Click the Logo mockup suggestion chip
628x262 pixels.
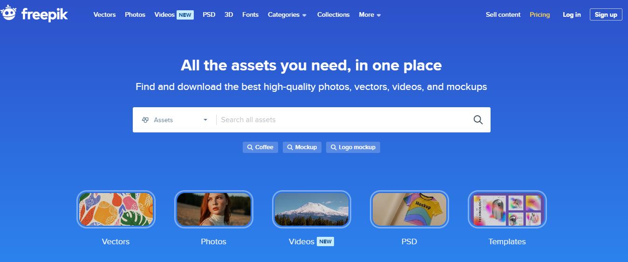click(353, 147)
